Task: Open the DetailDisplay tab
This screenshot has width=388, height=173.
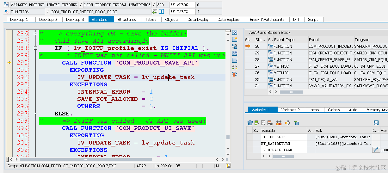Action: pos(198,19)
